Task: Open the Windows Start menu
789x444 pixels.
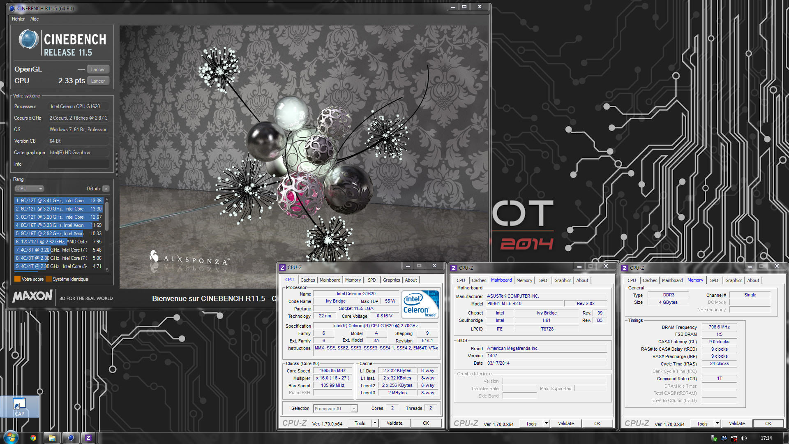Action: (x=11, y=437)
